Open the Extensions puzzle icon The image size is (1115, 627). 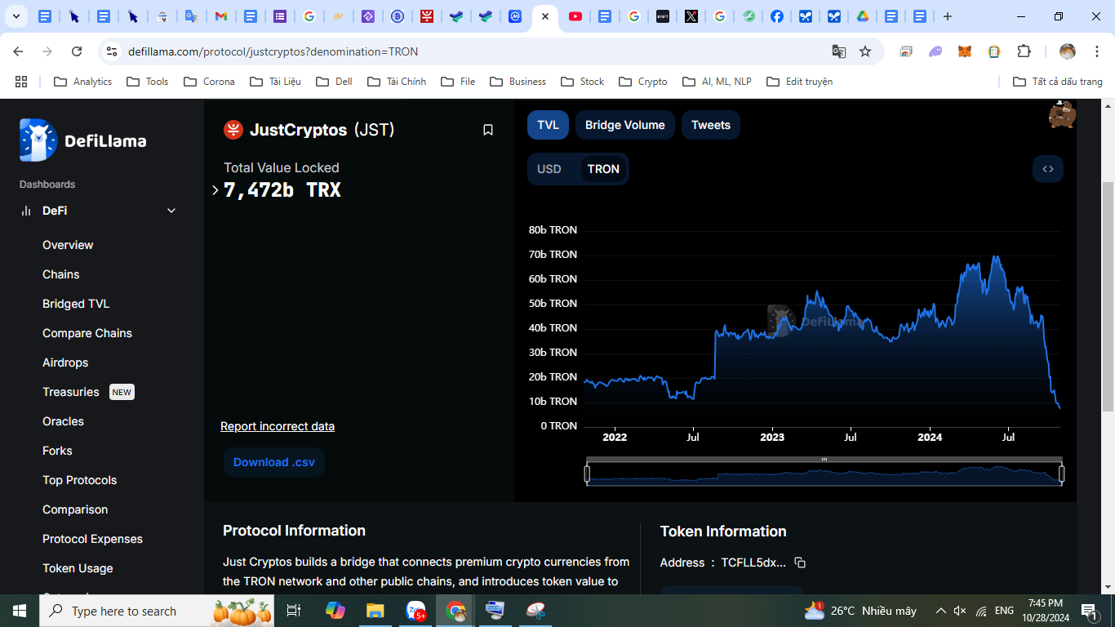pos(1024,51)
